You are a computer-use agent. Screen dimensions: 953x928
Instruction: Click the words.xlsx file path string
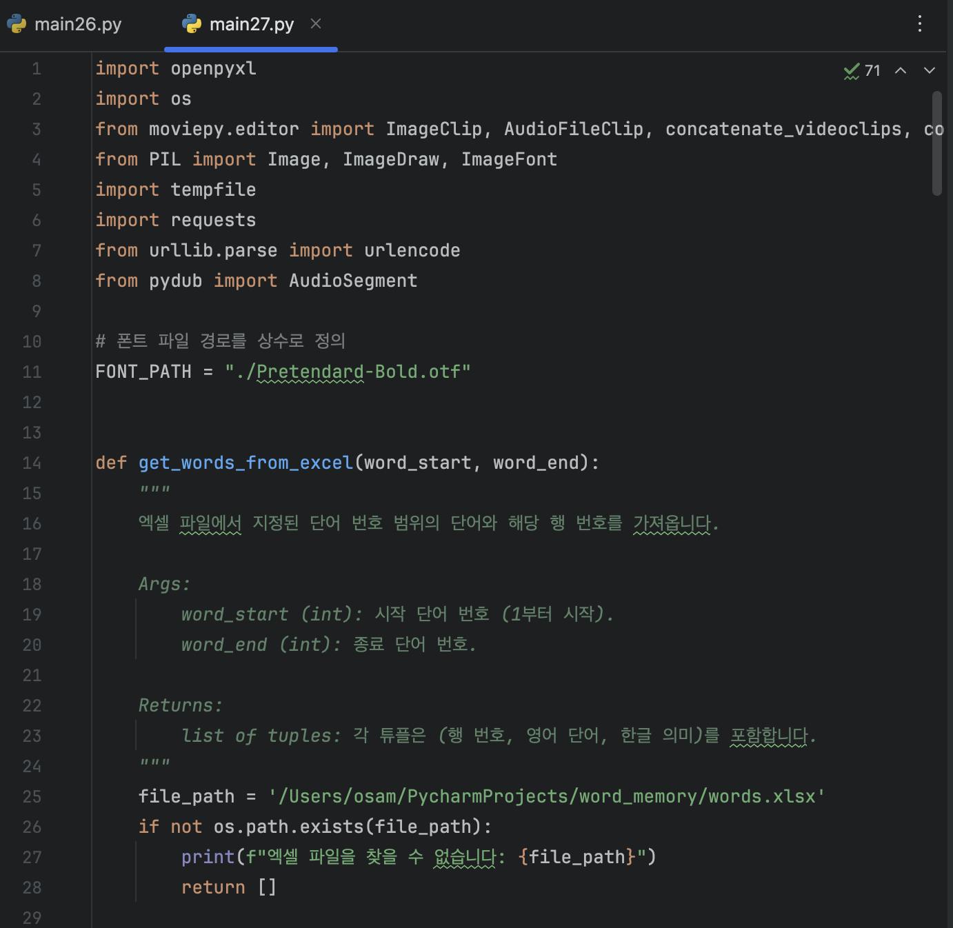pos(546,796)
